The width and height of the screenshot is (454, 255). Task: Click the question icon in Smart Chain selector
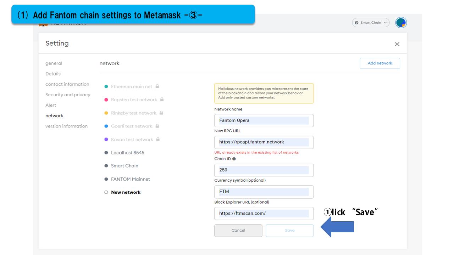pos(356,23)
